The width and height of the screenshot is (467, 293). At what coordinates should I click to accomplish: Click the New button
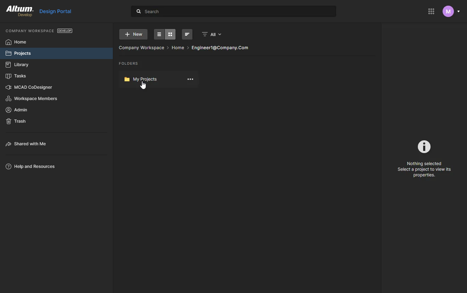(x=133, y=34)
